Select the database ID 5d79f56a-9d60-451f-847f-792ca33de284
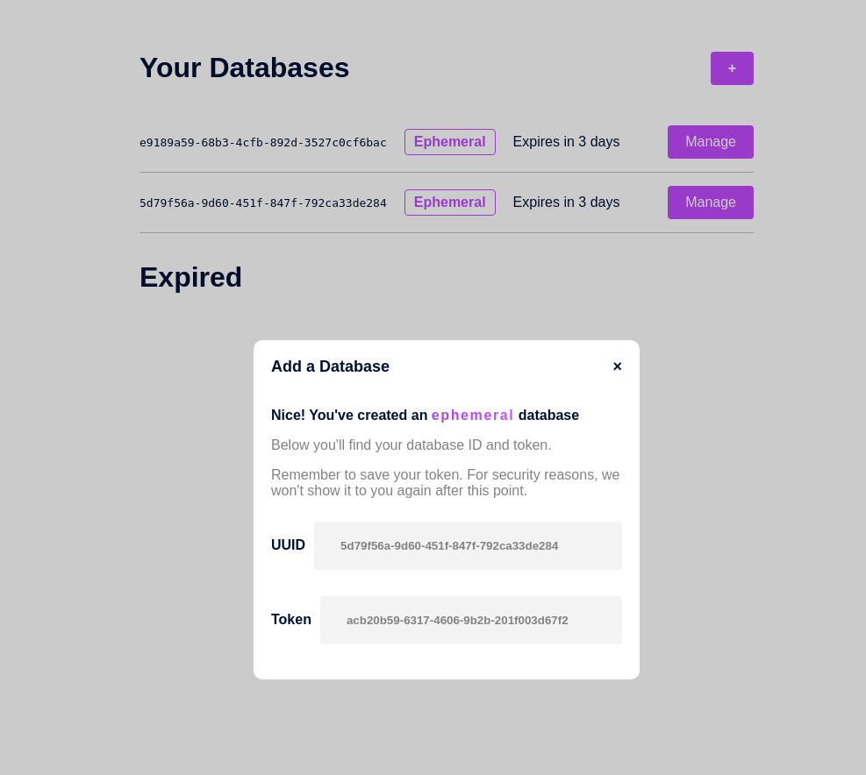Viewport: 866px width, 775px height. tap(263, 203)
